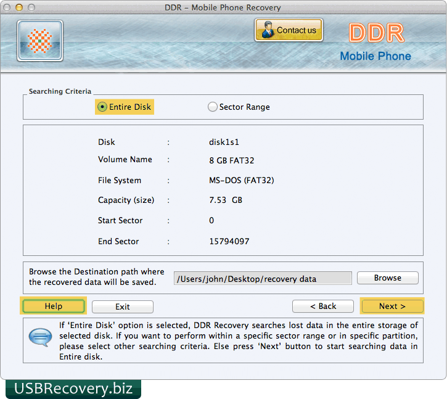Click the Browse button
The height and width of the screenshot is (399, 447).
click(x=387, y=278)
